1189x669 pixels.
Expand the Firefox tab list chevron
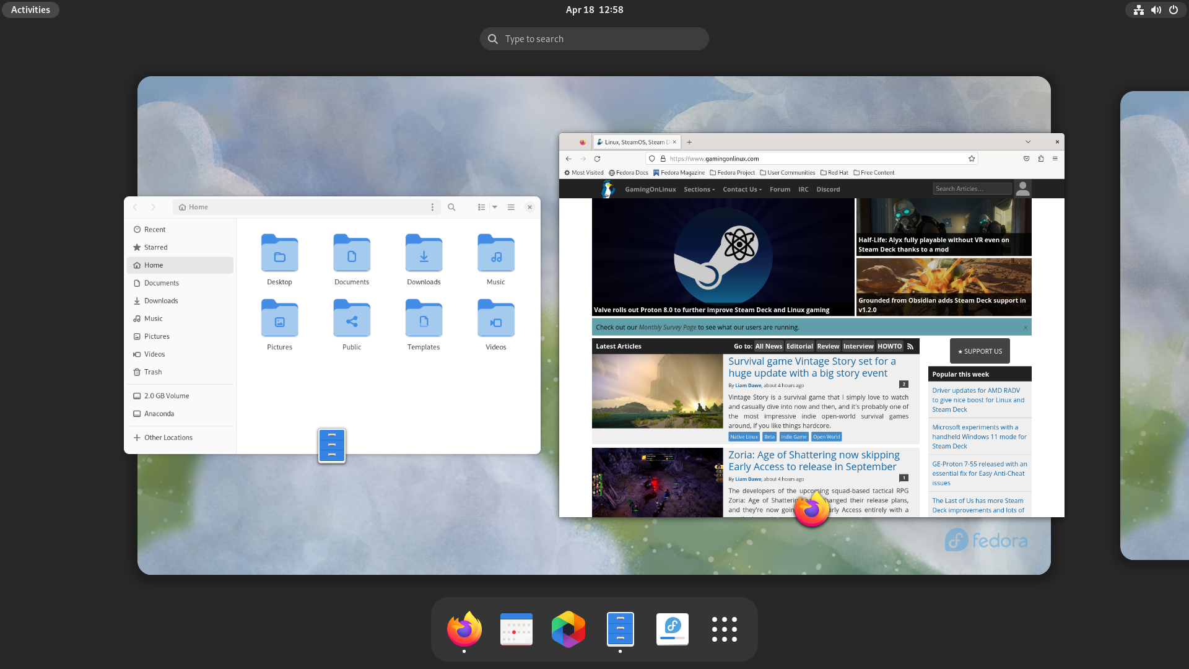coord(1028,142)
